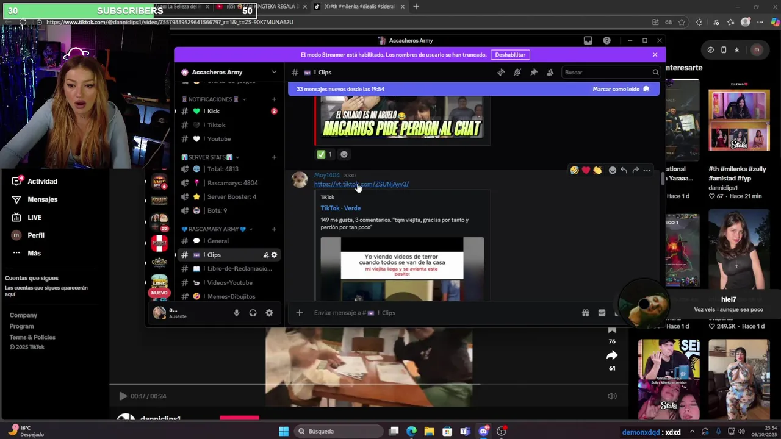Click the Discord chat scrollbar
The width and height of the screenshot is (781, 439).
(x=662, y=178)
